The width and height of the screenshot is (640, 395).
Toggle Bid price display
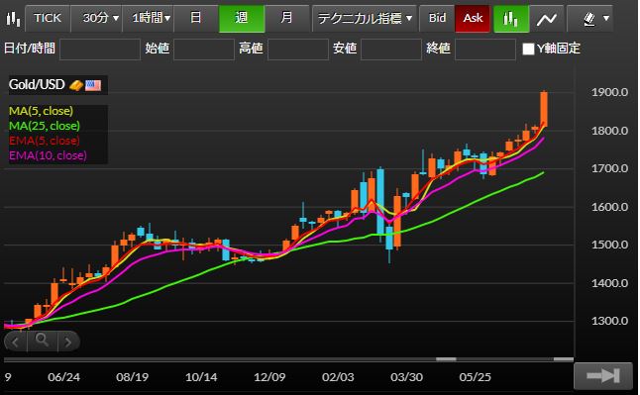437,19
